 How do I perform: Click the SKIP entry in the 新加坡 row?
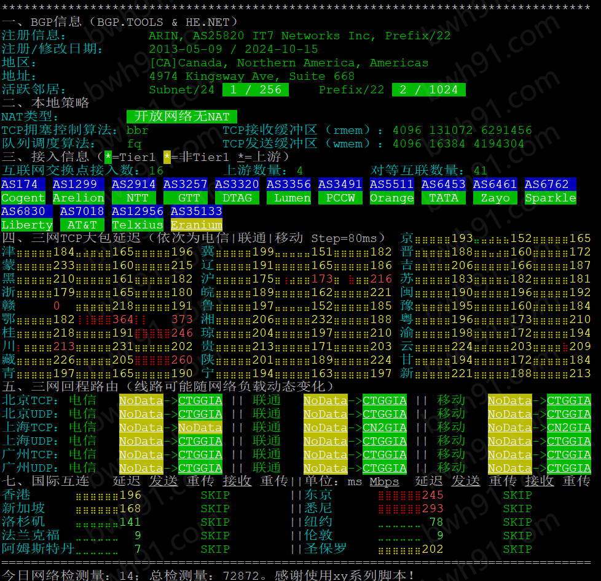click(x=215, y=509)
